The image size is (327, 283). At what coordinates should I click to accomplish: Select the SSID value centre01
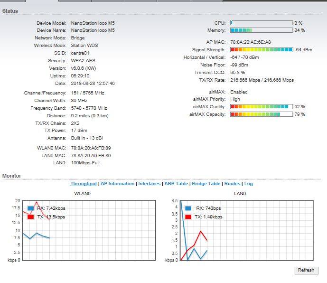coord(80,53)
